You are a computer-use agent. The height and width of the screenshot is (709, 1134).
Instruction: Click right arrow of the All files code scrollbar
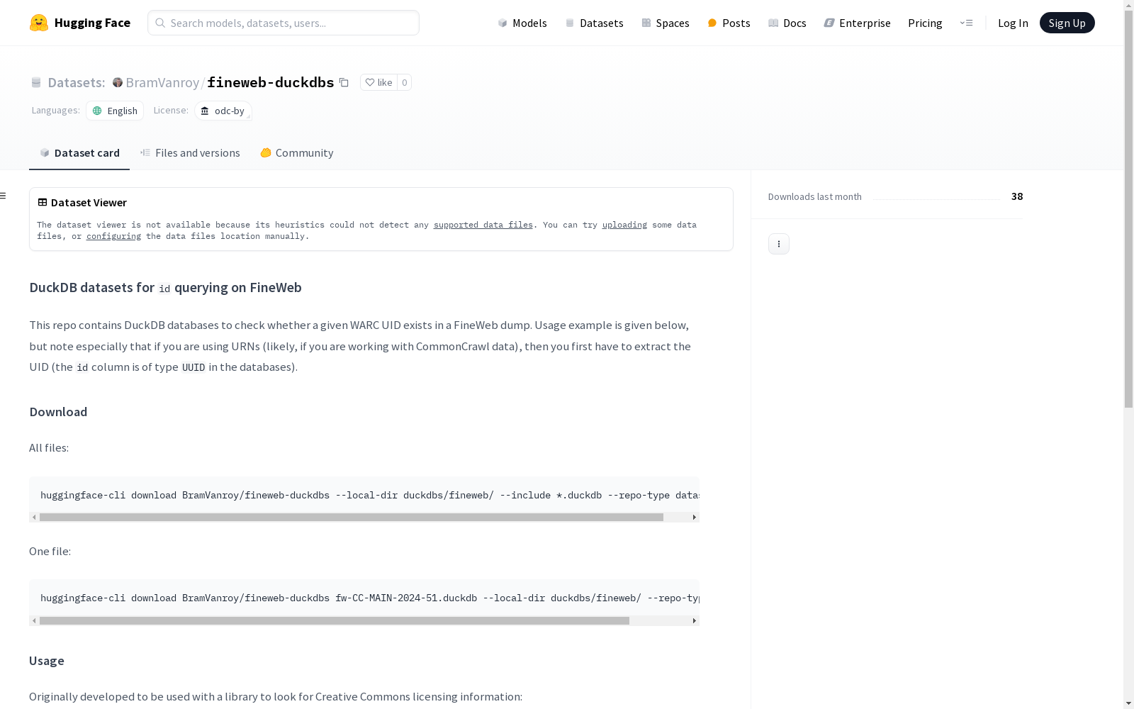(x=695, y=518)
